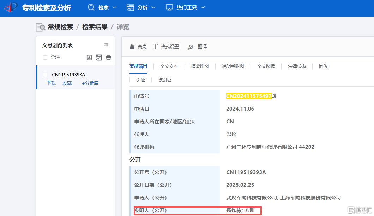Click the download icon in list toolbar
This screenshot has width=374, height=216.
click(89, 57)
